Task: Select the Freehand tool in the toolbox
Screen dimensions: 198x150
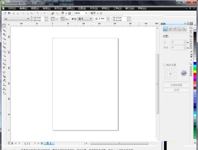Action: 4,43
